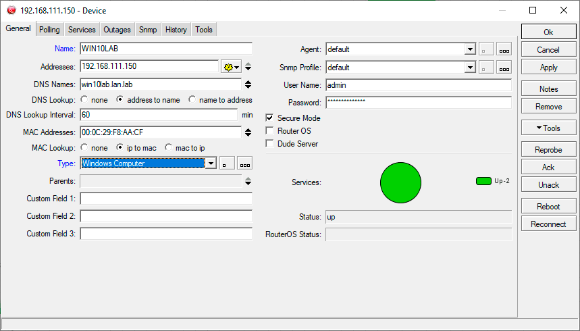Viewport: 580px width, 331px height.
Task: Click the red Dude app icon in the title bar
Action: (11, 10)
